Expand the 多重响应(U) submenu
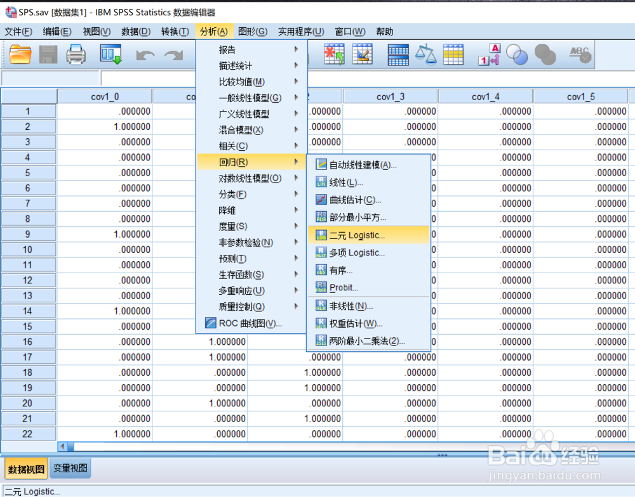Screen dimensions: 635x497 tap(251, 290)
